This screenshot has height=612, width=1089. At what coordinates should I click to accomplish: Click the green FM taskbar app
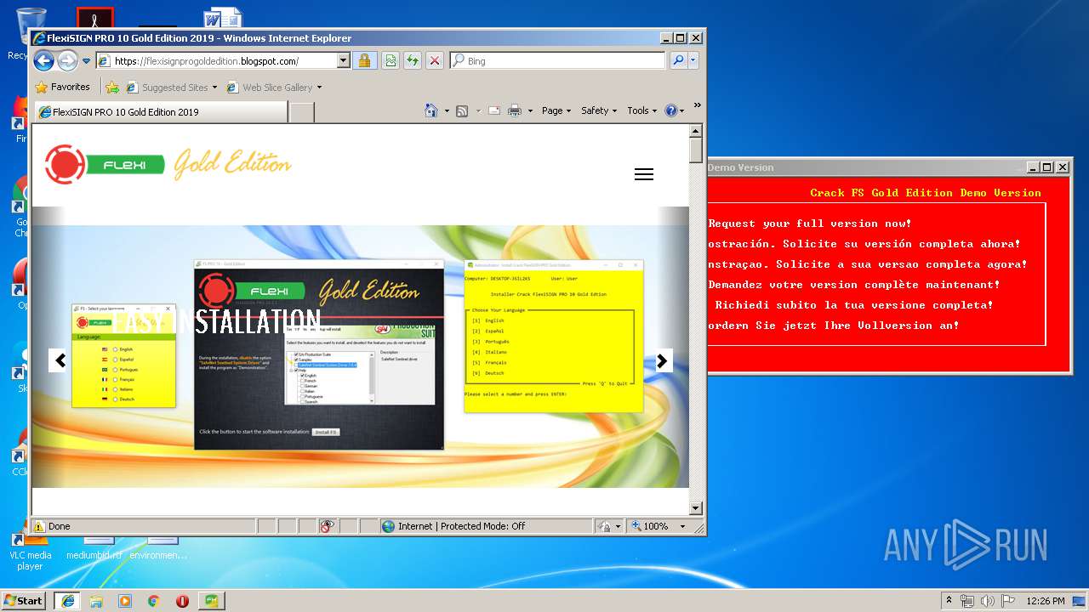pyautogui.click(x=211, y=601)
